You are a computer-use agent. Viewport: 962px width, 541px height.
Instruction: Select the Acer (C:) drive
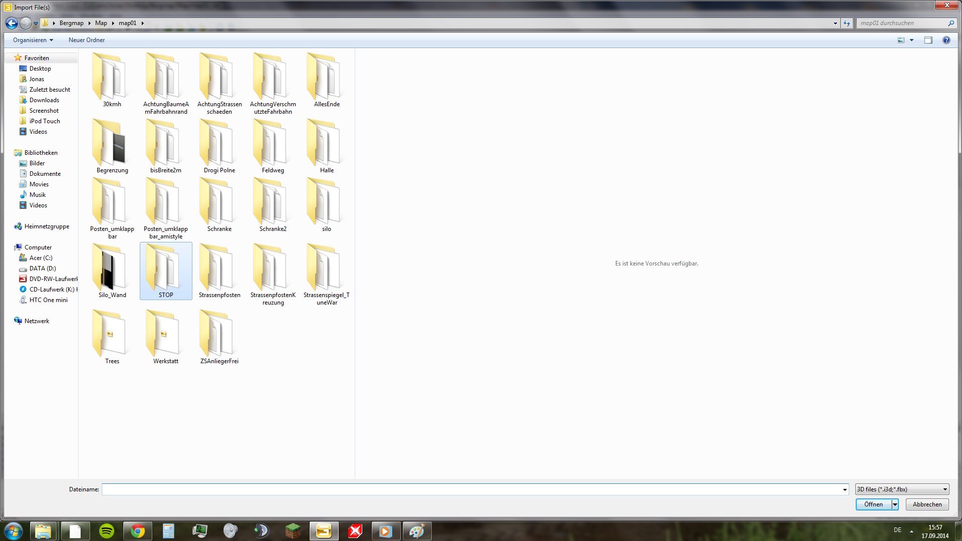(41, 258)
